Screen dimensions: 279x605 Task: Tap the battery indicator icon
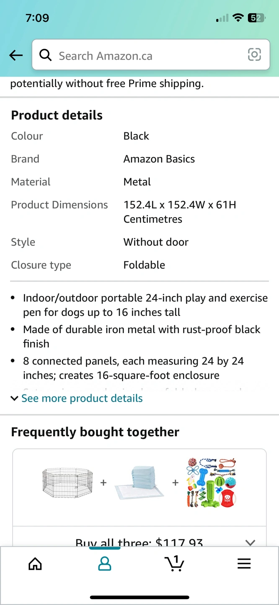coord(256,18)
